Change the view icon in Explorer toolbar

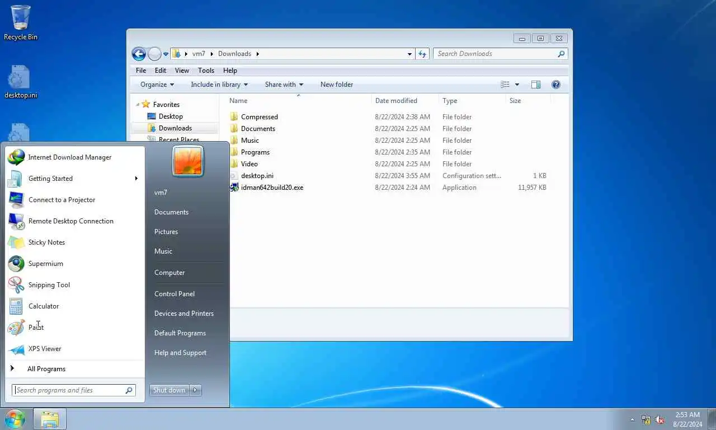coord(505,85)
